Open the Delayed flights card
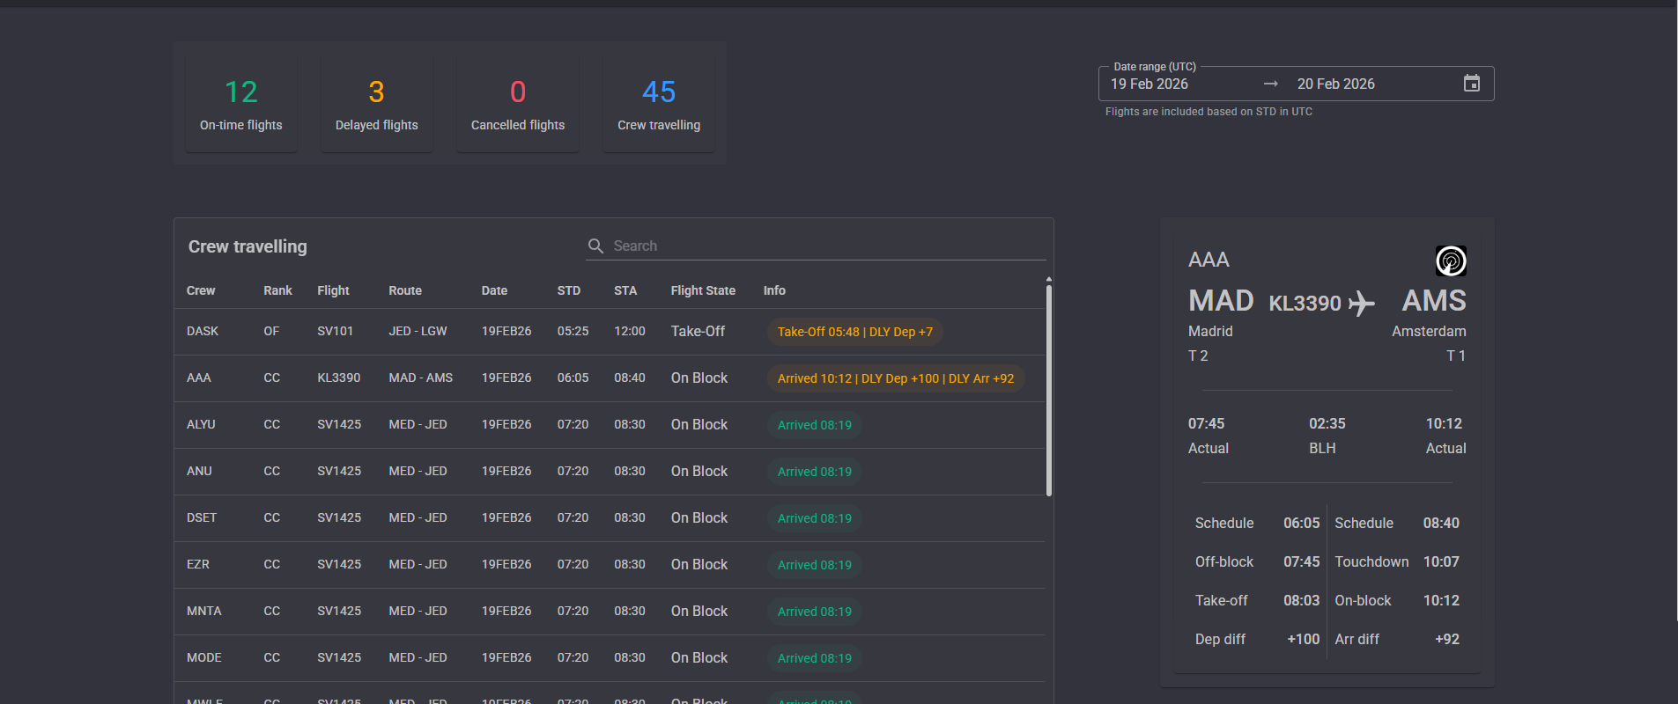1678x704 pixels. 376,105
